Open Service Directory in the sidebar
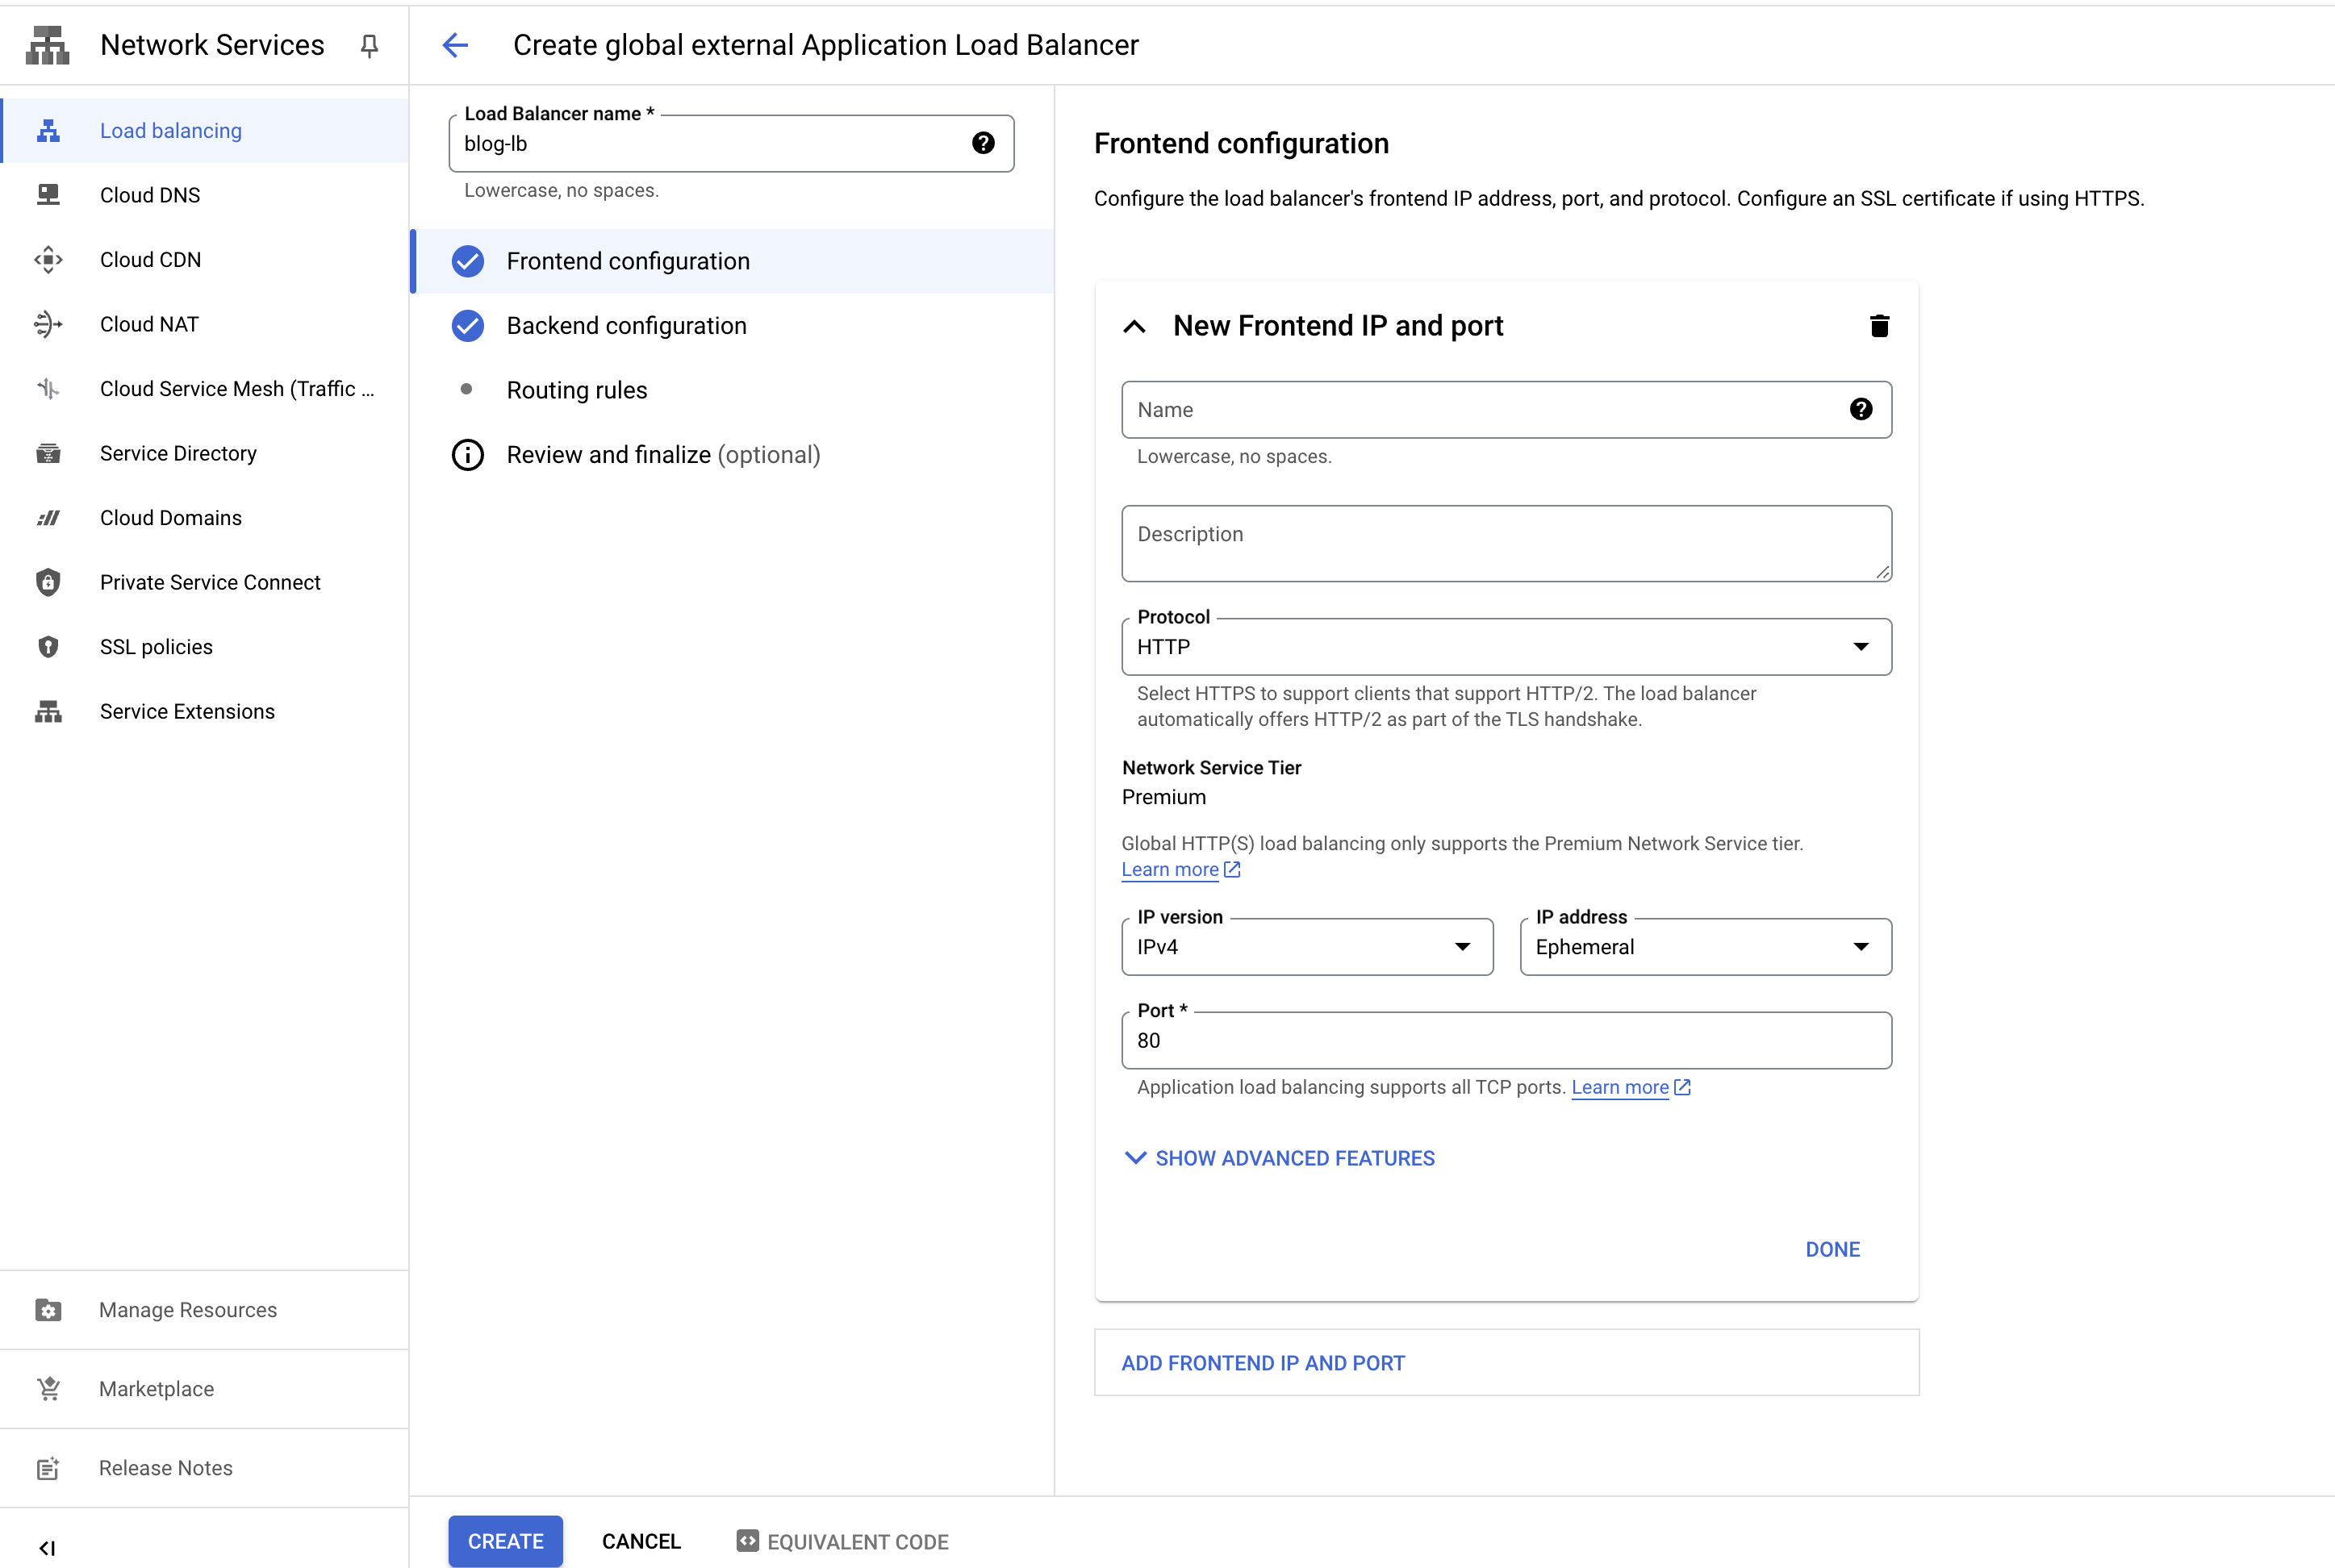The width and height of the screenshot is (2335, 1568). [x=204, y=453]
